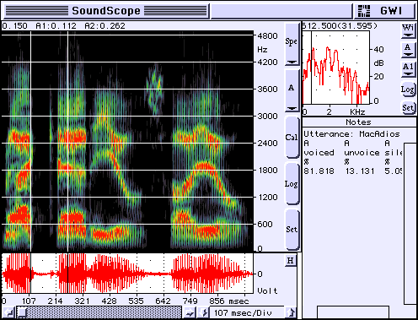418x320 pixels.
Task: Expand the A dropdown beside spectrum plot
Action: 408,50
